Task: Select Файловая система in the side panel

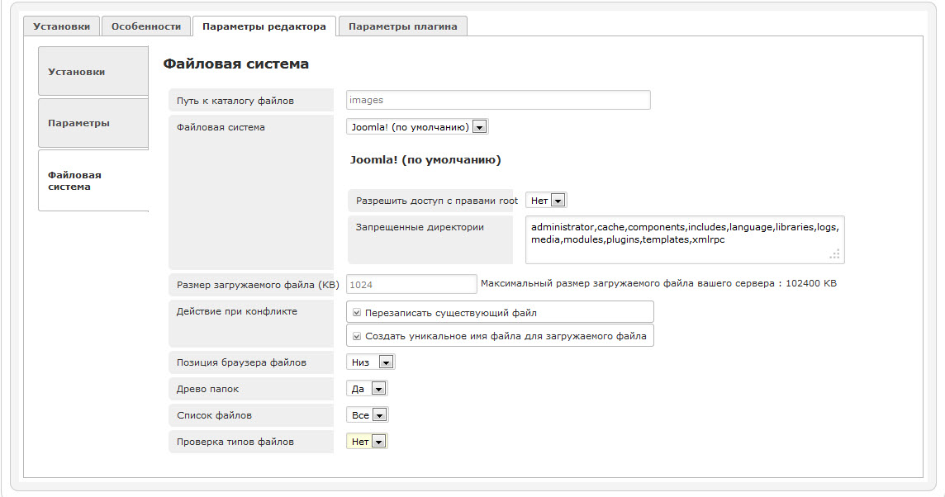Action: click(x=93, y=181)
